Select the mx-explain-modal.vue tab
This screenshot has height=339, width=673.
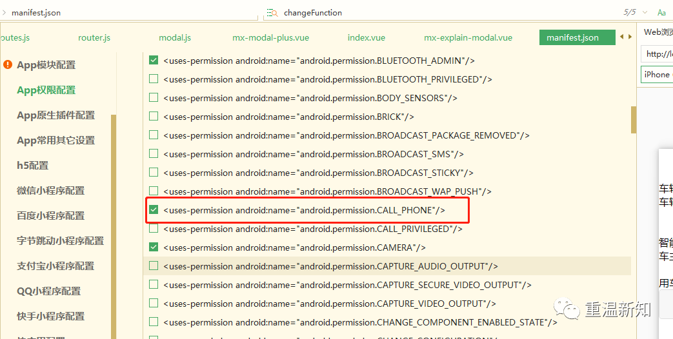point(468,38)
